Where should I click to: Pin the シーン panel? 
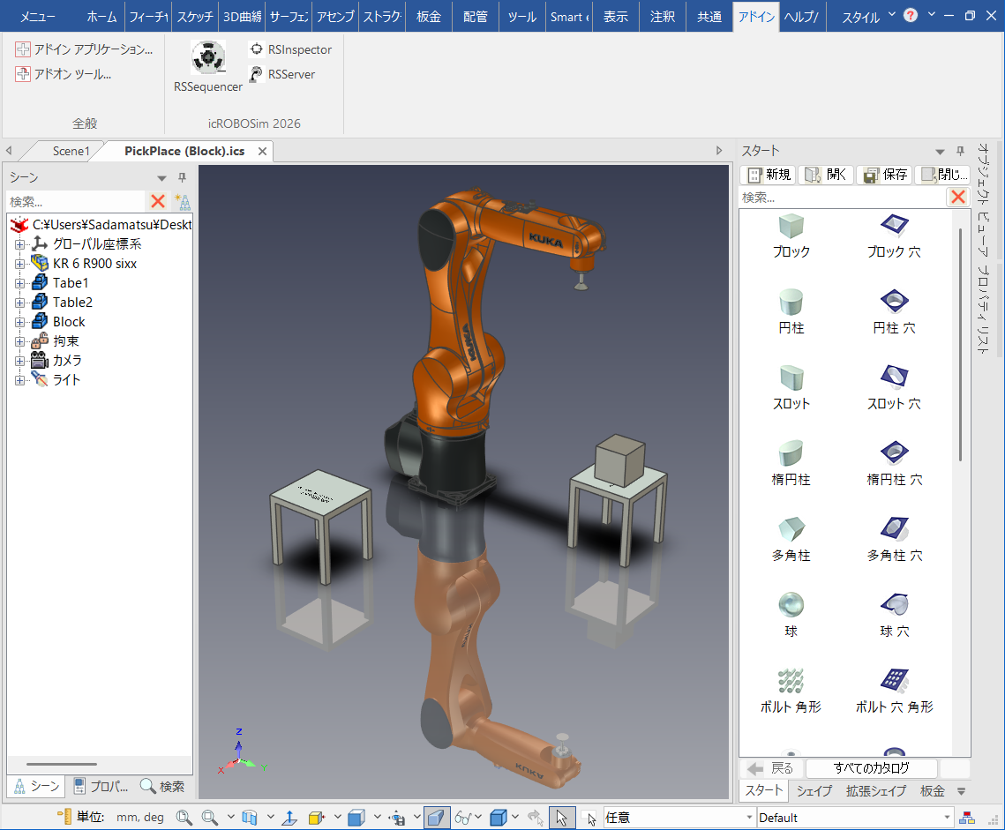(182, 177)
